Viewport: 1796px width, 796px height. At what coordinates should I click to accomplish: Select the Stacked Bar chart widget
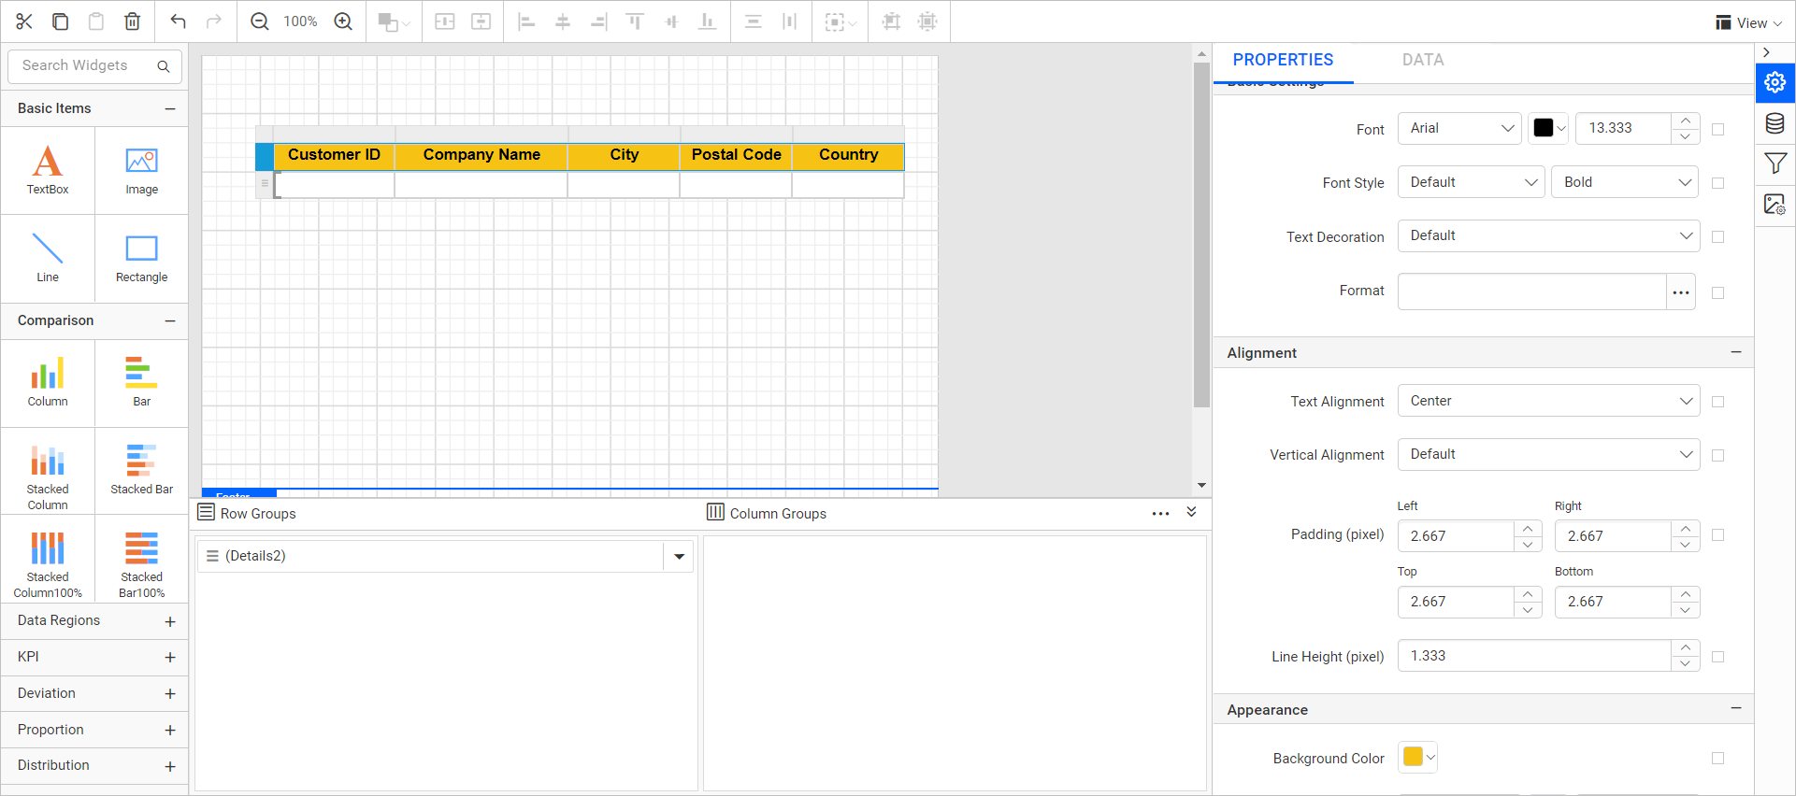pyautogui.click(x=141, y=472)
